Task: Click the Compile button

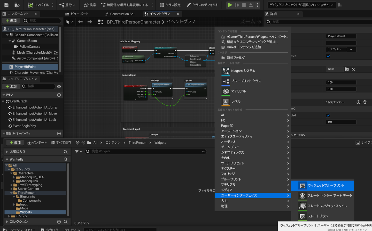Action: tap(38, 5)
